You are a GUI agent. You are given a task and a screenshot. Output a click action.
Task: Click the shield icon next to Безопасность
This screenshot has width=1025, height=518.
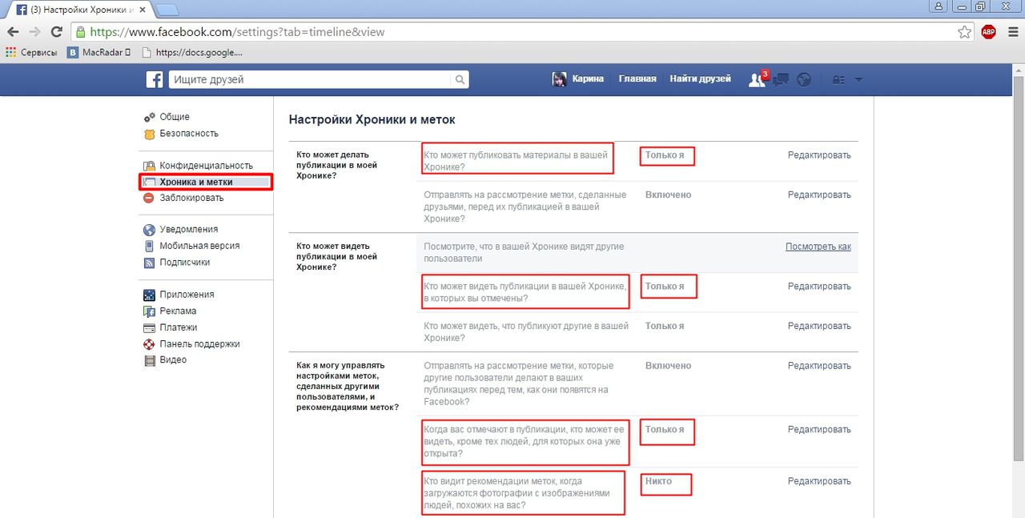149,134
